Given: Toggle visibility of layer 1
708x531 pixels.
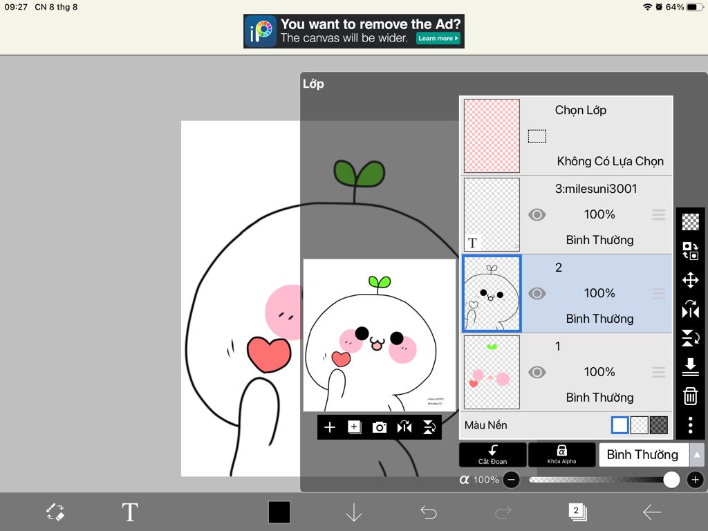Looking at the screenshot, I should (537, 372).
